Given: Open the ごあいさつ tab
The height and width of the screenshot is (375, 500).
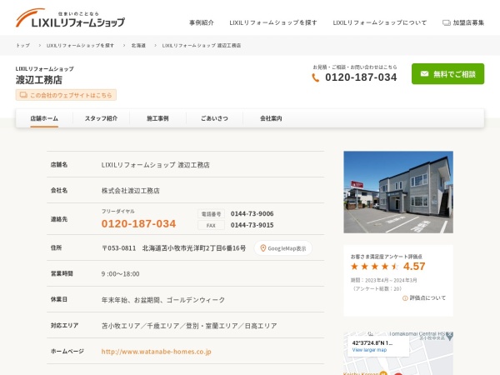Looking at the screenshot, I should pyautogui.click(x=214, y=118).
